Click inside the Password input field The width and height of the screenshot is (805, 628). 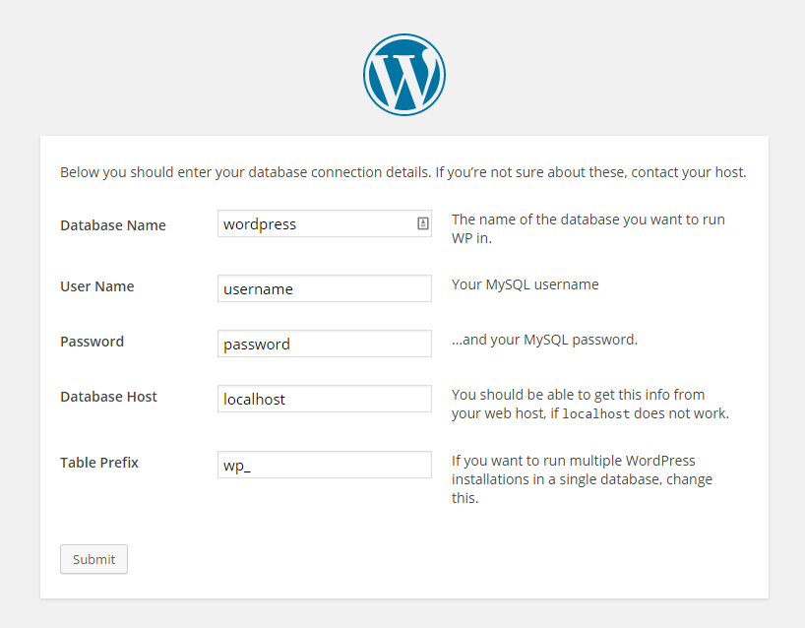tap(325, 344)
